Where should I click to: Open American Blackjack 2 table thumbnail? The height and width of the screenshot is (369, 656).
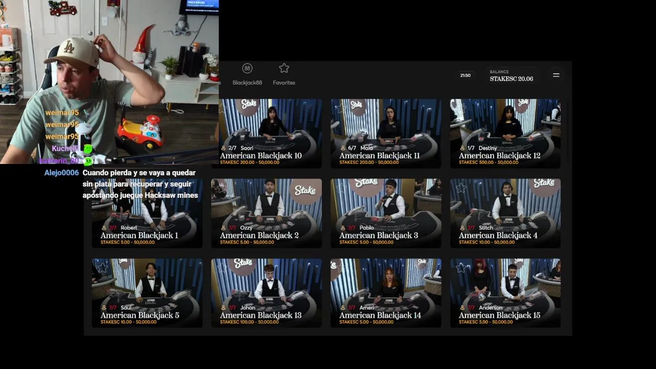tap(266, 213)
